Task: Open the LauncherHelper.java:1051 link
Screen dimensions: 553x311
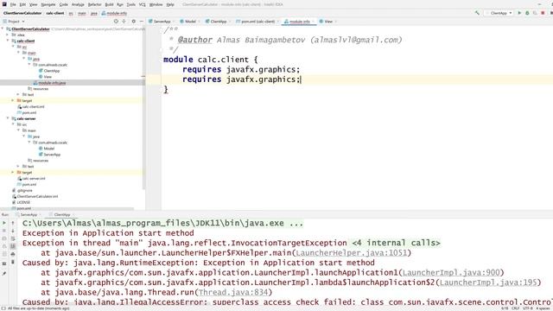Action: click(x=352, y=253)
